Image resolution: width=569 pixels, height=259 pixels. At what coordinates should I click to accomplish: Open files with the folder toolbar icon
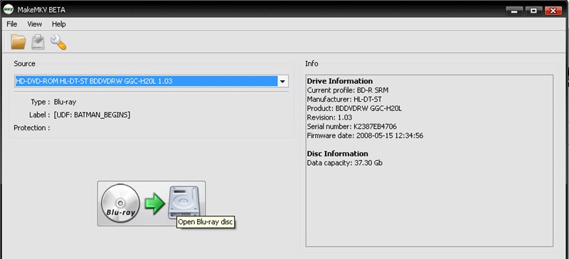(18, 42)
